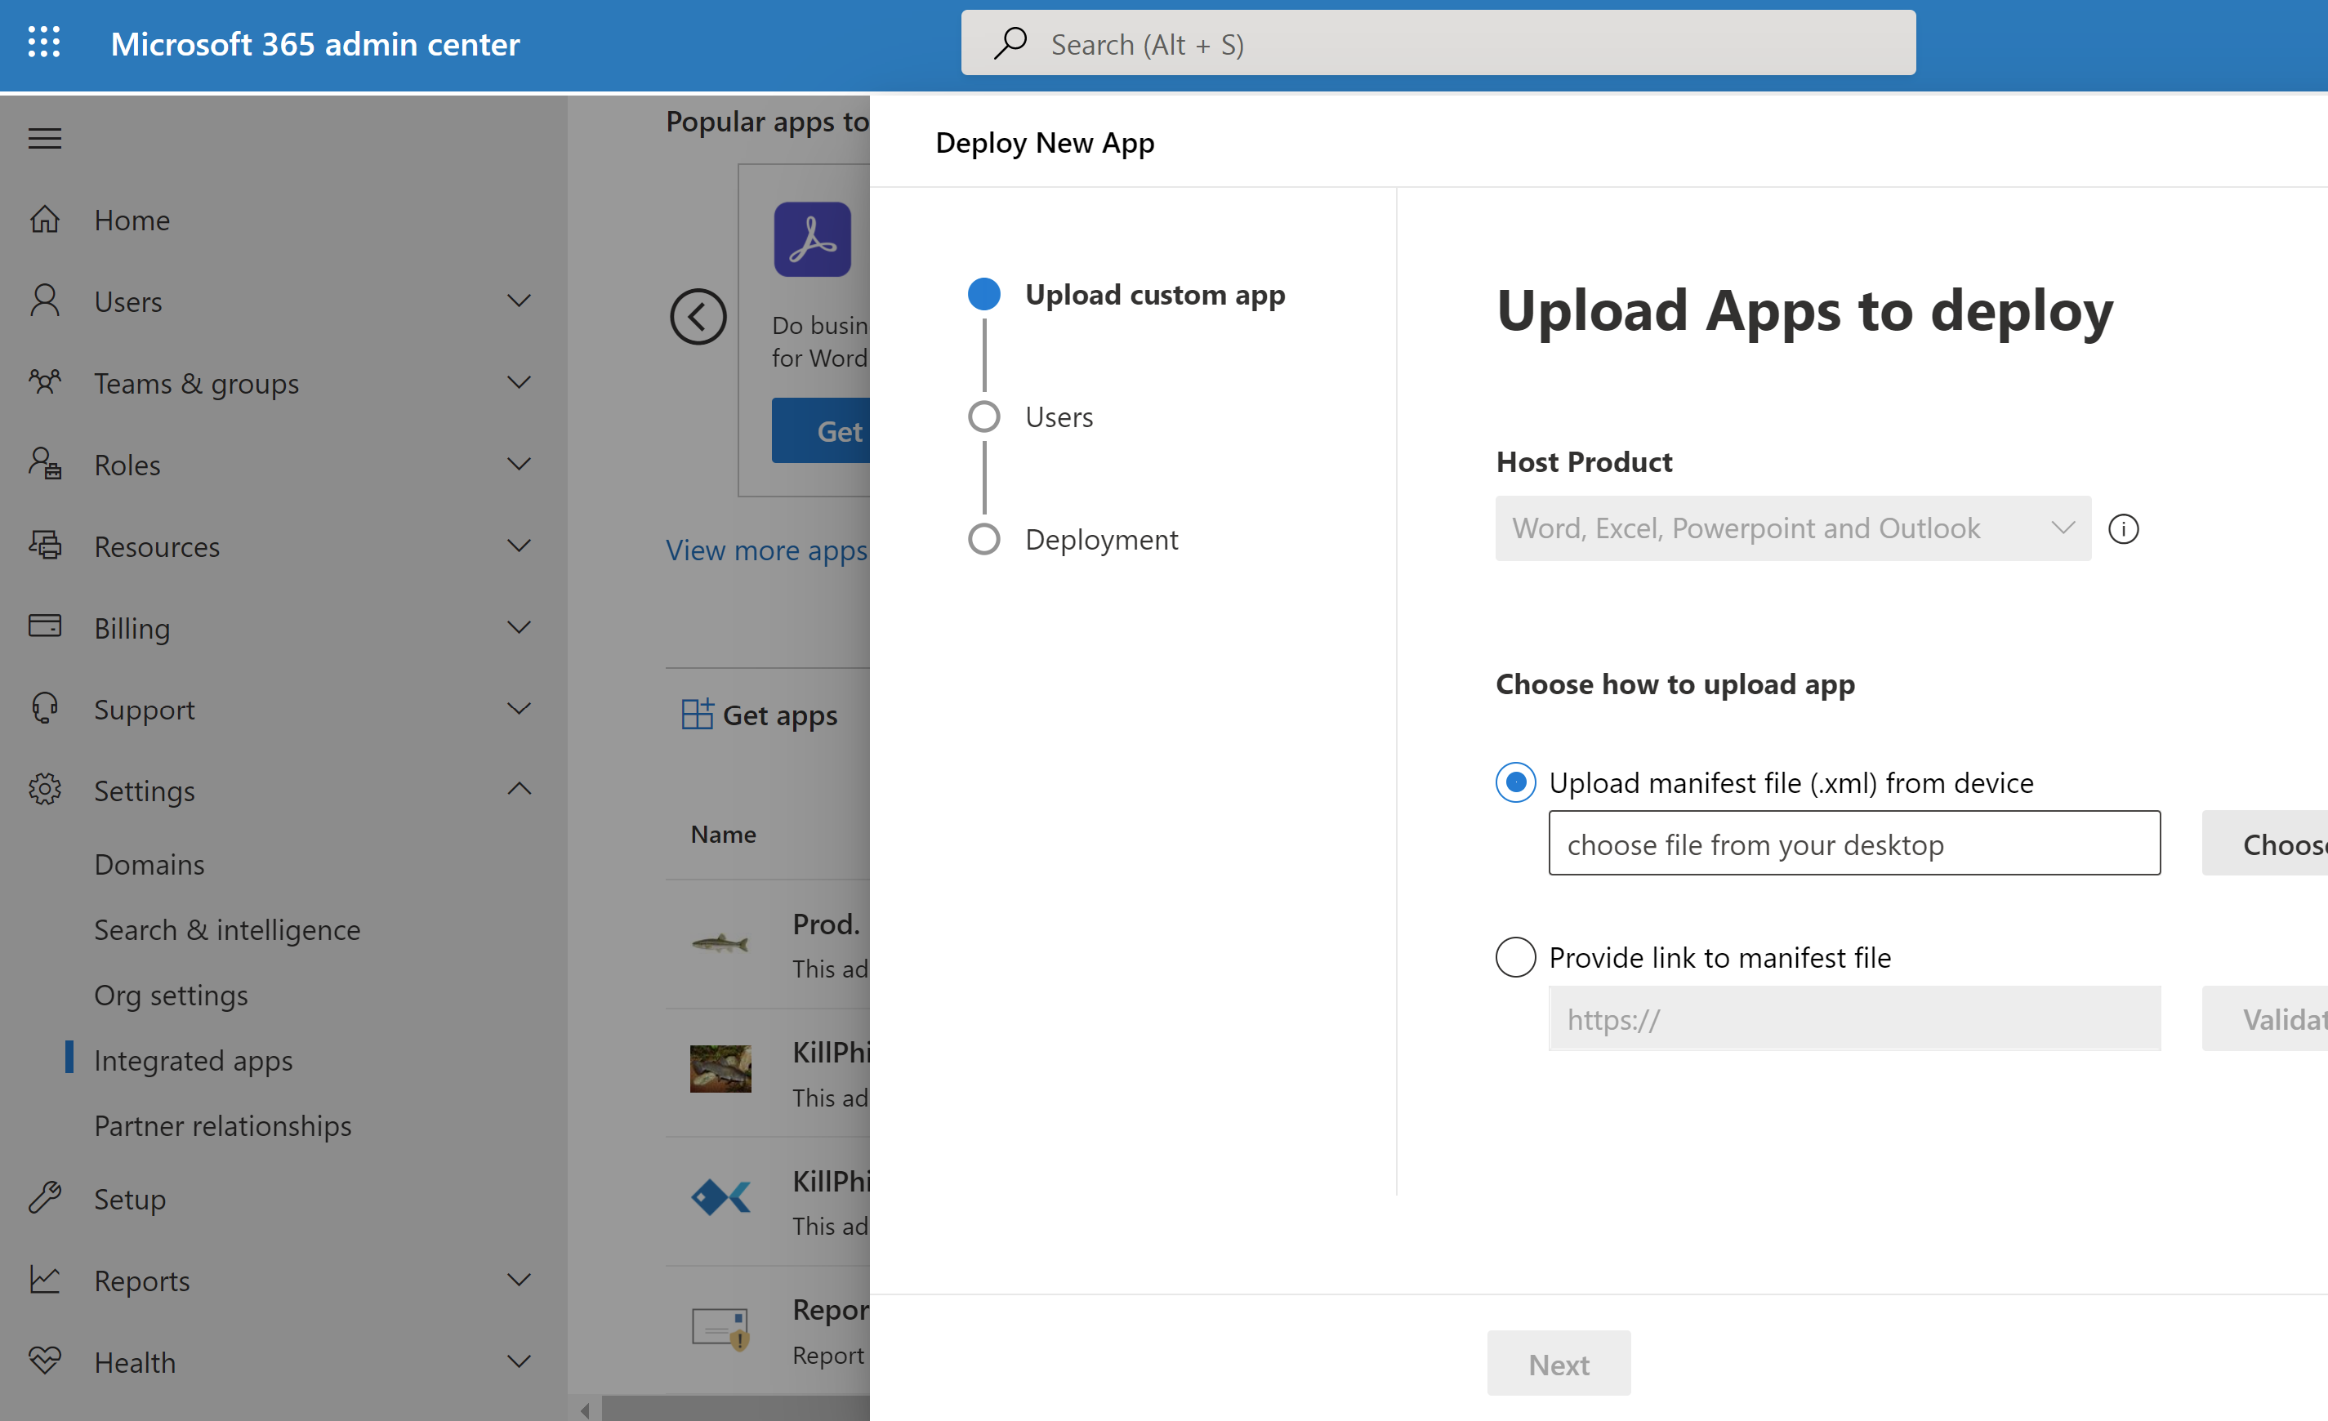Viewport: 2328px width, 1421px height.
Task: Open the Integrated apps page
Action: 194,1060
